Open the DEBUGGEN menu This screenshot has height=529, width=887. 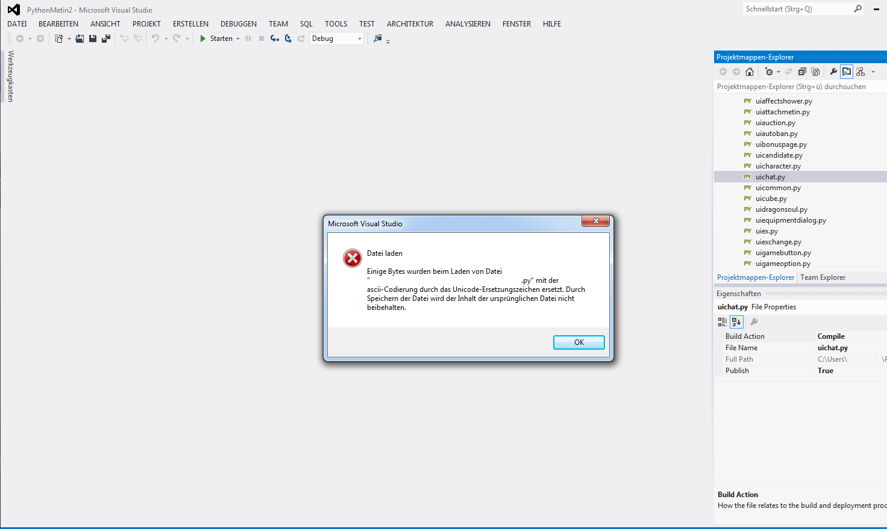tap(239, 24)
